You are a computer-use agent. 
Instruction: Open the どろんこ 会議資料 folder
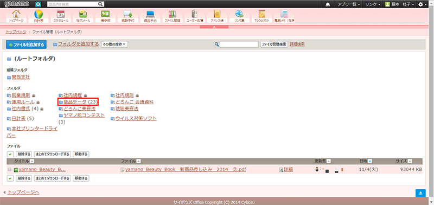pyautogui.click(x=135, y=102)
